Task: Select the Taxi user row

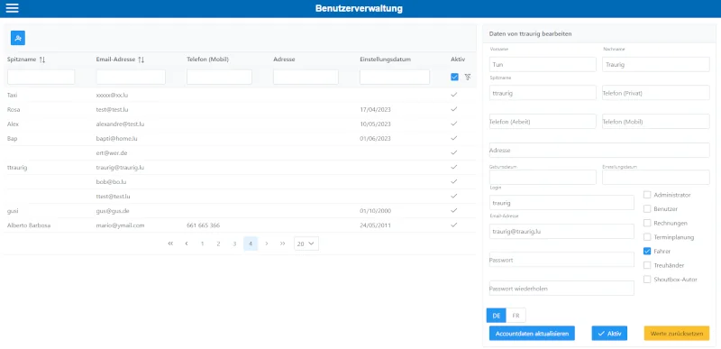Action: coord(240,95)
